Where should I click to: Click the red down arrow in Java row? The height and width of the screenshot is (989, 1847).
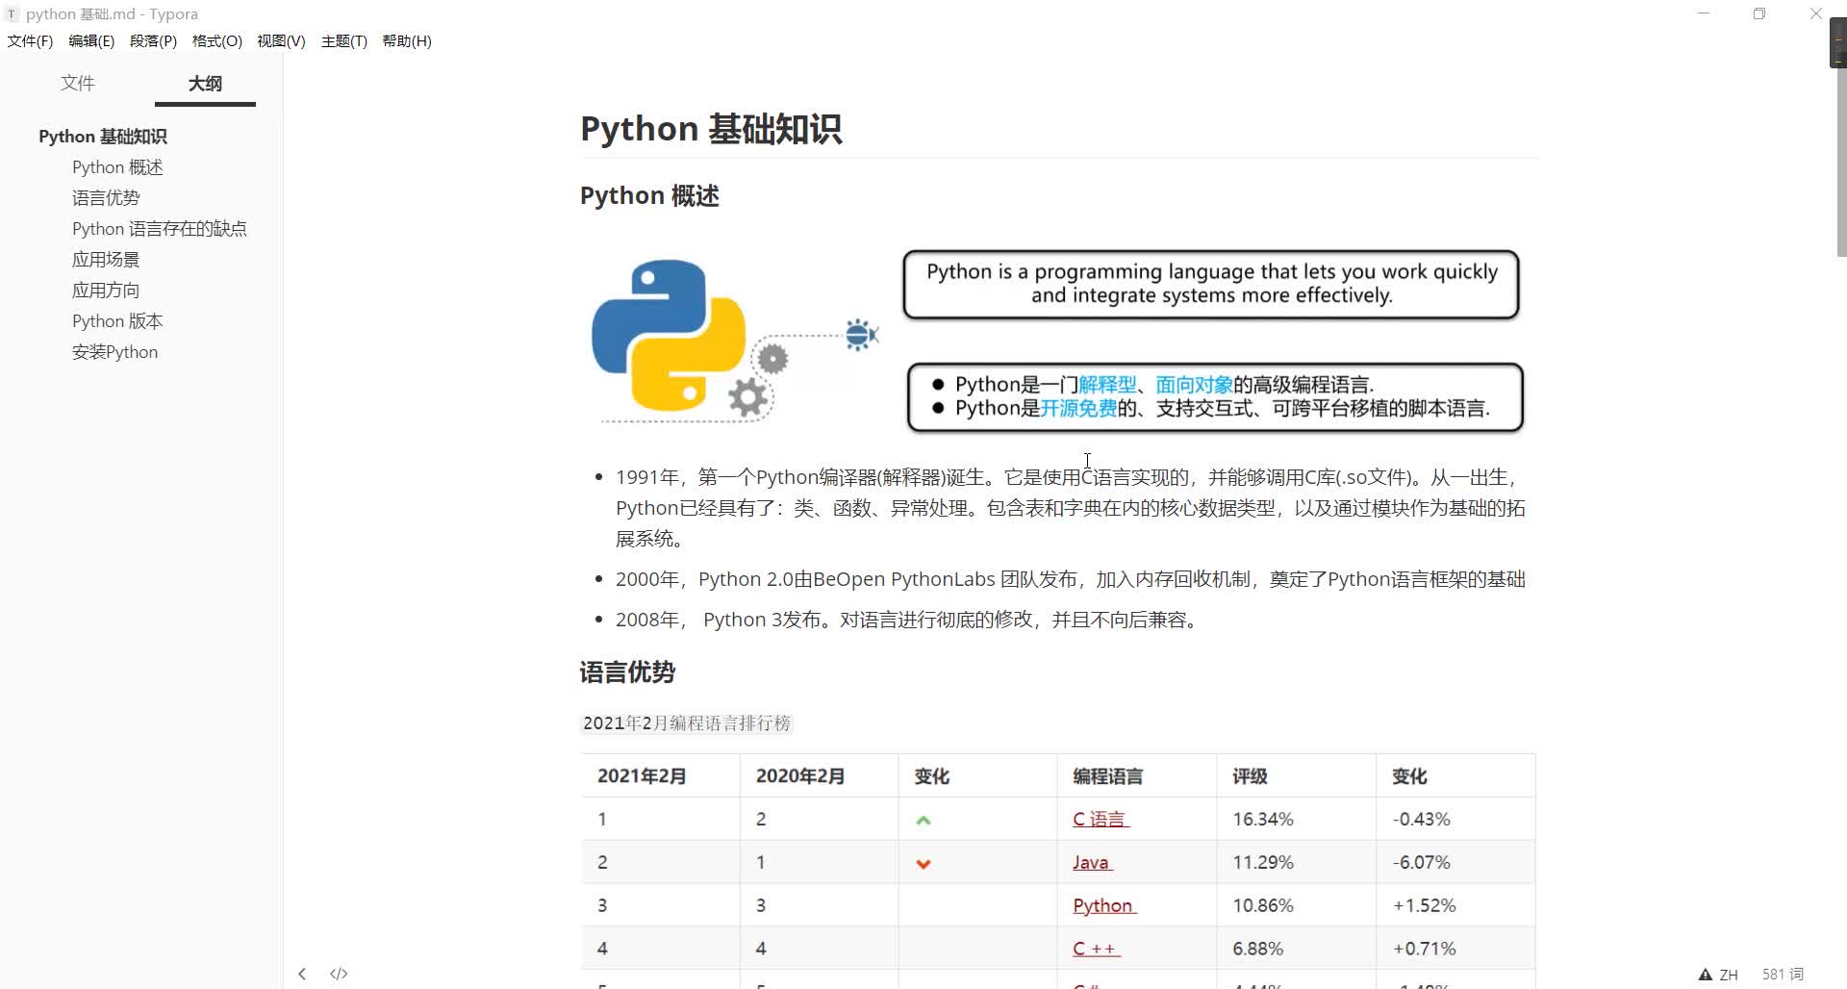(x=923, y=864)
